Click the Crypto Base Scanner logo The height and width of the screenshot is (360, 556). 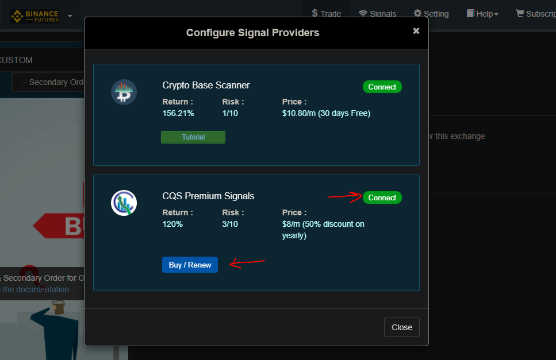click(x=124, y=92)
